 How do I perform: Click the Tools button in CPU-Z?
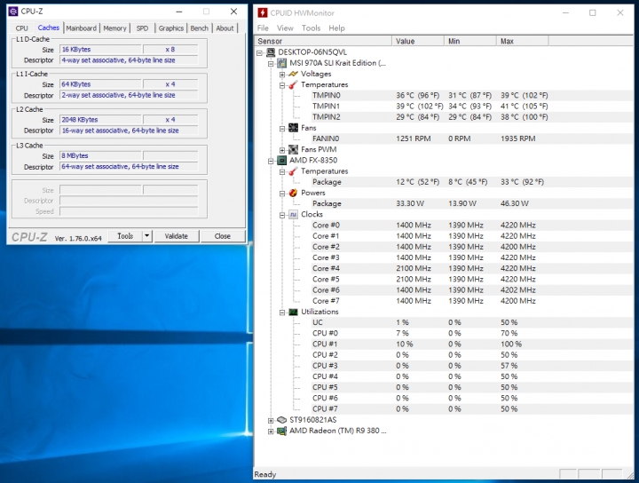pyautogui.click(x=125, y=236)
